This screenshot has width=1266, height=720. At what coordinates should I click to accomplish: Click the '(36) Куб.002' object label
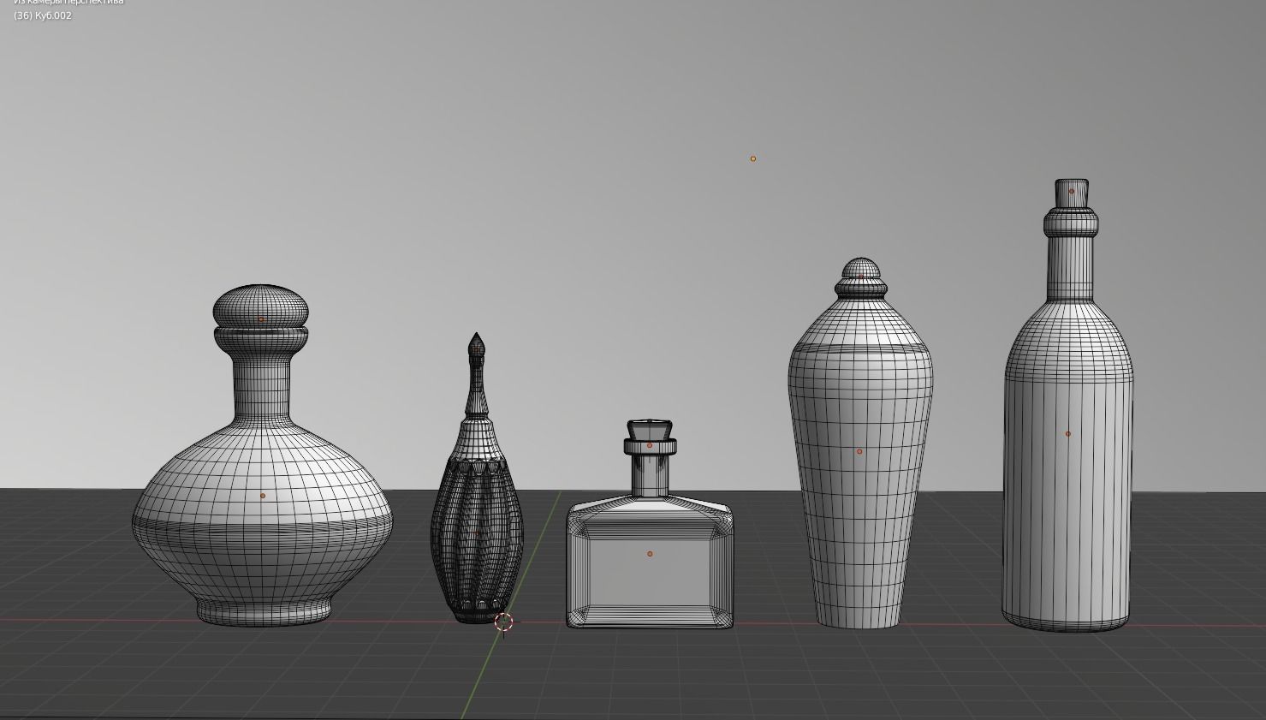(43, 15)
